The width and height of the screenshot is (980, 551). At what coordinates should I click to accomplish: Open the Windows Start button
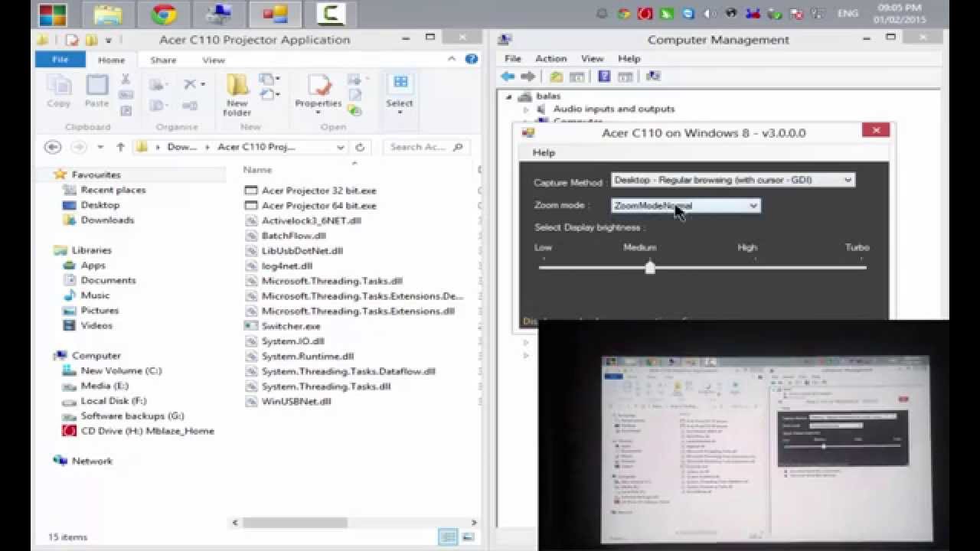51,15
